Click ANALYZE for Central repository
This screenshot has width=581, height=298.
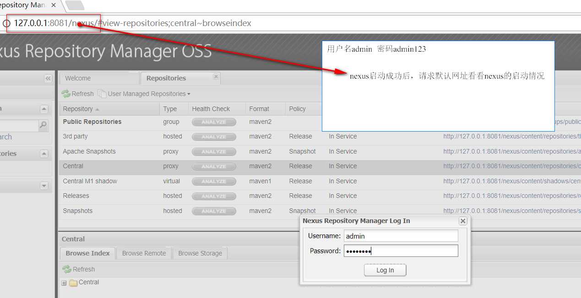tap(214, 166)
